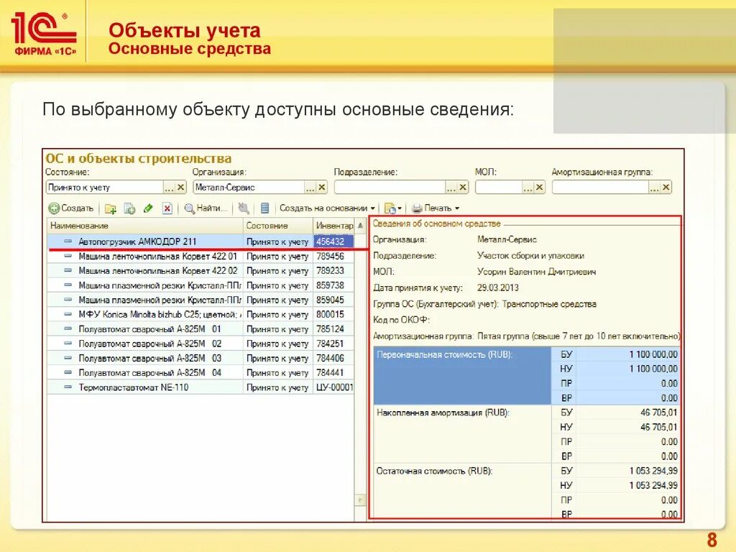736x552 pixels.
Task: Clear the МОЛ filter
Action: [x=539, y=188]
